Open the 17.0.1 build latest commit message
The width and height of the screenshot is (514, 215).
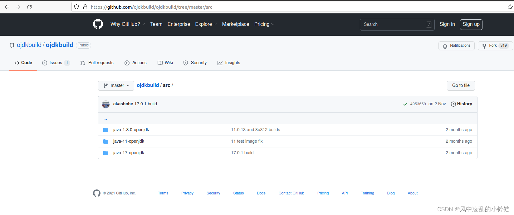coord(146,104)
